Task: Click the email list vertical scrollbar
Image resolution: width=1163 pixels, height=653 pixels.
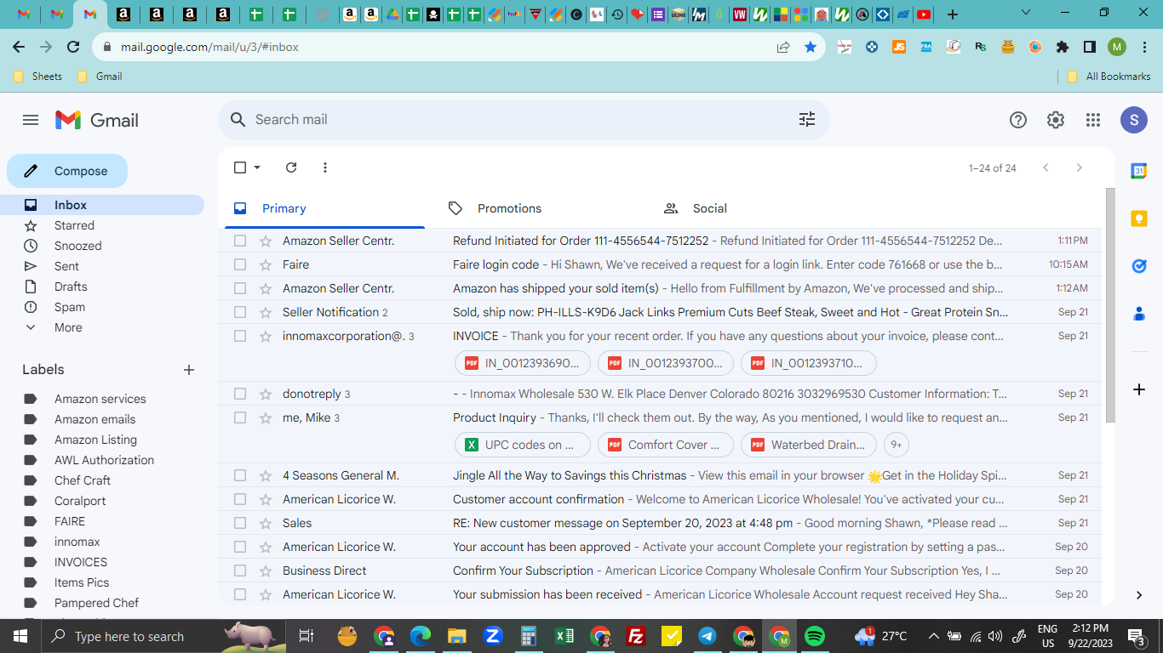Action: pyautogui.click(x=1109, y=305)
